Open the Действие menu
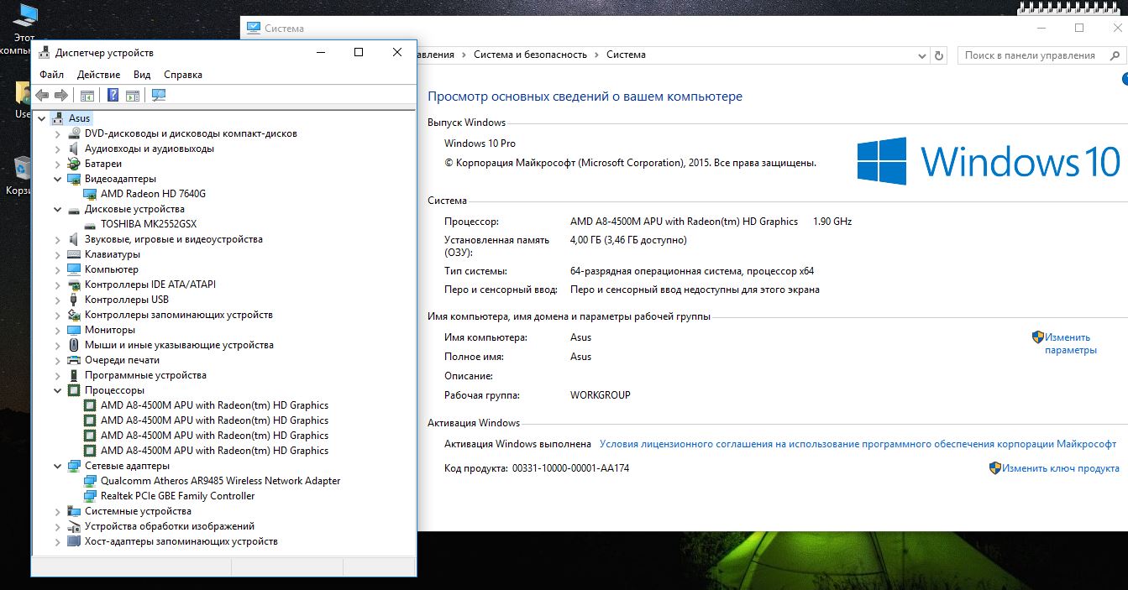This screenshot has height=590, width=1128. 98,75
